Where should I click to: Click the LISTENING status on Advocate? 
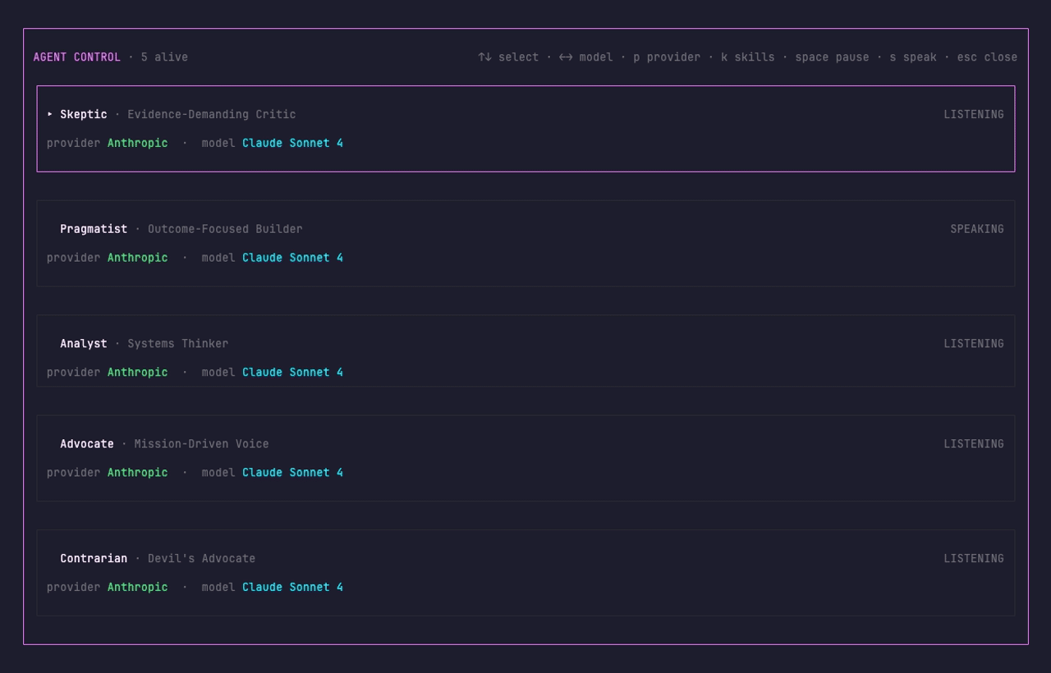973,443
